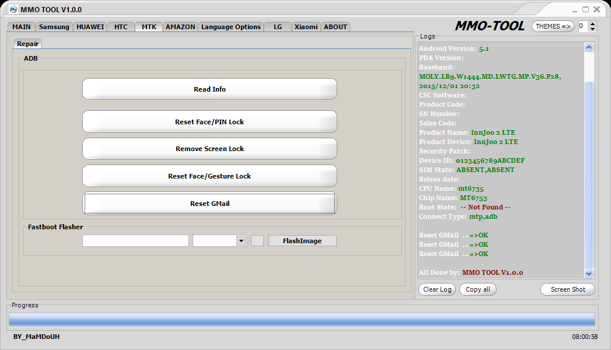The width and height of the screenshot is (611, 350).
Task: Click the THEMES => button
Action: click(553, 26)
